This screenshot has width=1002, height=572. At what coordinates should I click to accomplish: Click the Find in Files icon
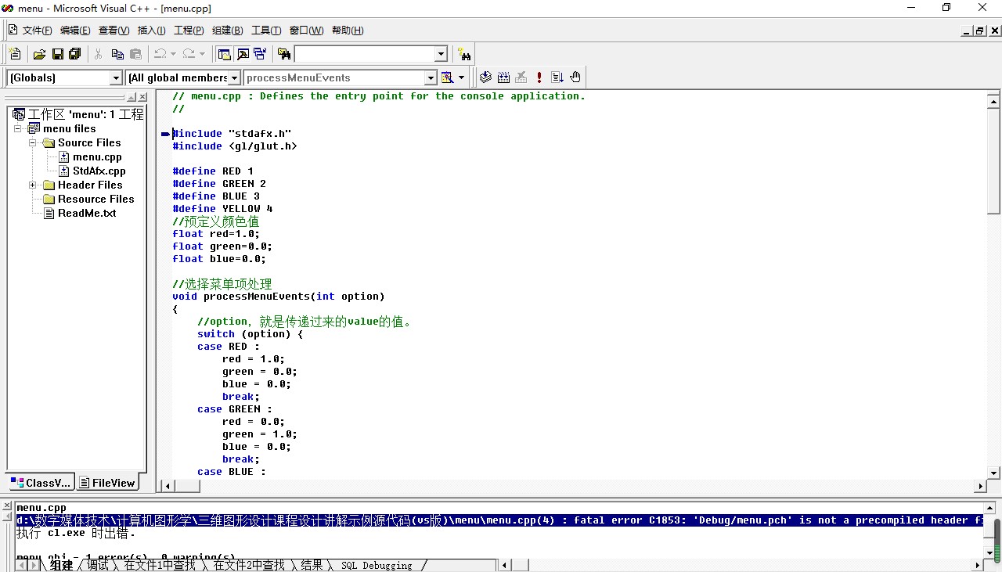click(x=284, y=54)
